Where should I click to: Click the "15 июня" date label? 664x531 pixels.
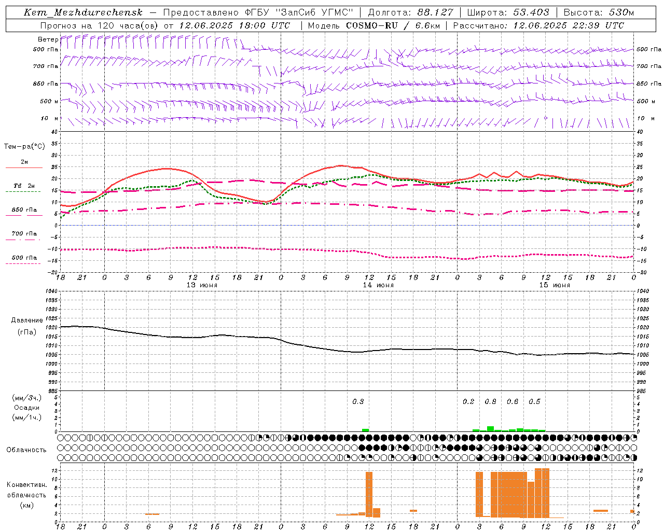555,285
